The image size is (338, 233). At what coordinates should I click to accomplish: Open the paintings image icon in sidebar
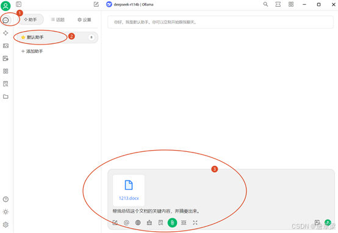pos(5,46)
